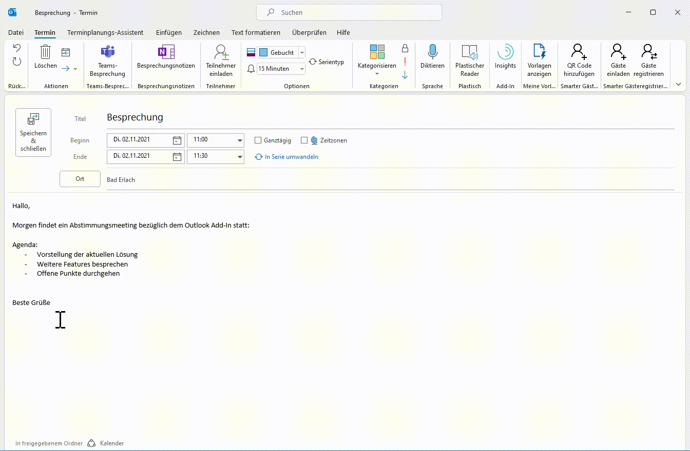The width and height of the screenshot is (690, 451).
Task: Click In Serie umwandeln link
Action: [291, 157]
